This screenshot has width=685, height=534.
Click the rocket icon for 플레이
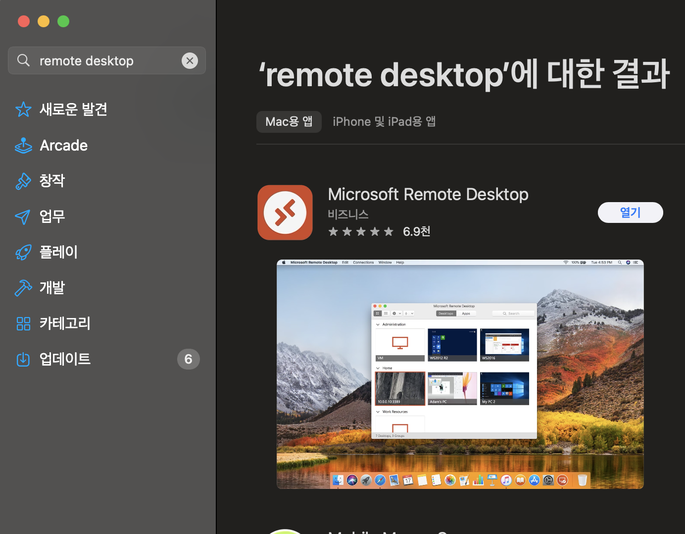click(x=23, y=252)
